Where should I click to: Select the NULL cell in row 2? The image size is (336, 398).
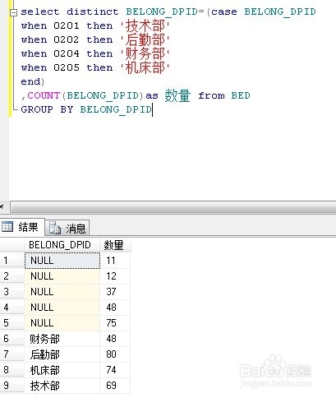(x=62, y=276)
